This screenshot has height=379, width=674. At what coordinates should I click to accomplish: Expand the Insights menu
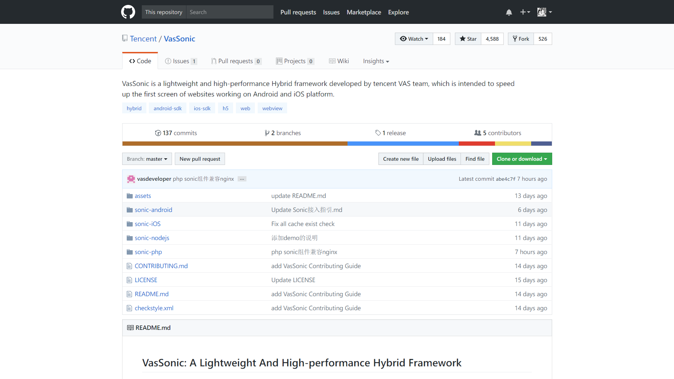click(376, 61)
